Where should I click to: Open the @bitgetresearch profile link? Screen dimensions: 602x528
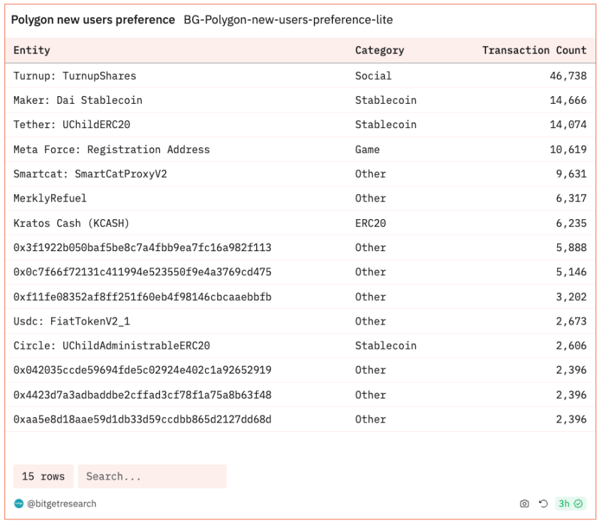click(x=61, y=504)
